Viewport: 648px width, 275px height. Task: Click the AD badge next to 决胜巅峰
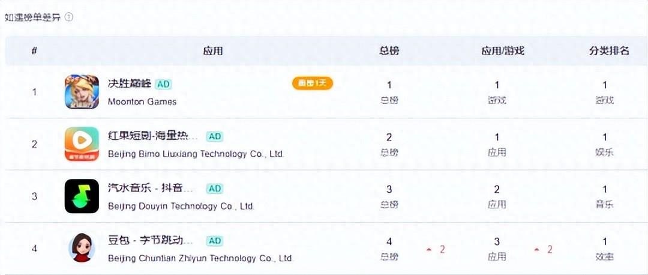click(x=163, y=84)
